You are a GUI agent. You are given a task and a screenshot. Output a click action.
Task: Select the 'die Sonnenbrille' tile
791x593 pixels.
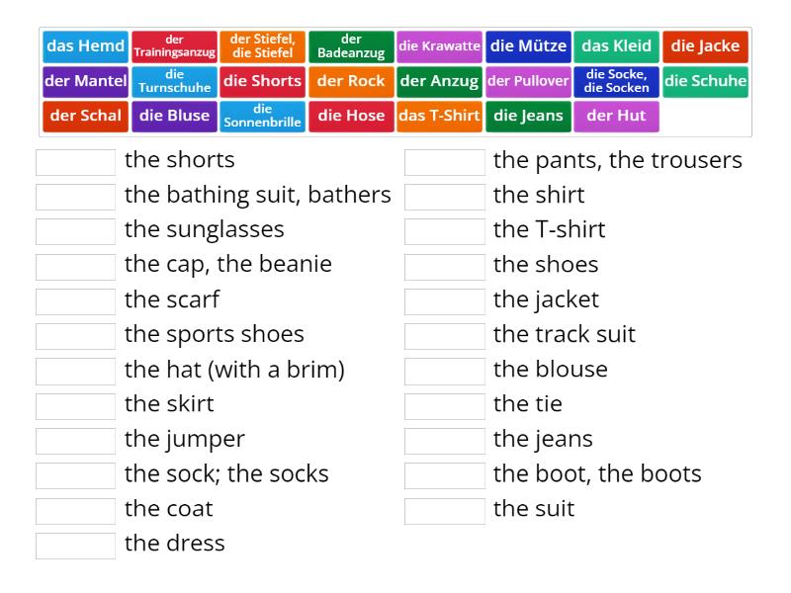[262, 116]
